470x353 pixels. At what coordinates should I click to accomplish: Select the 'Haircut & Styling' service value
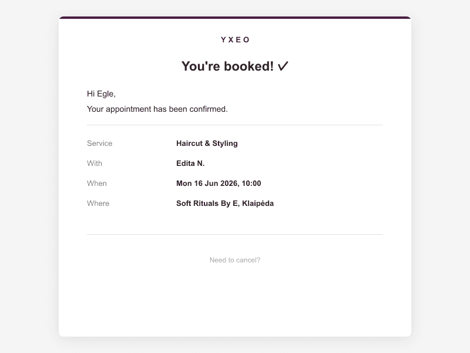pos(207,144)
